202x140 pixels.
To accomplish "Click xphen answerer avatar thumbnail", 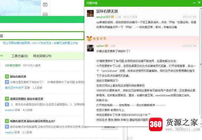I will point(90,48).
